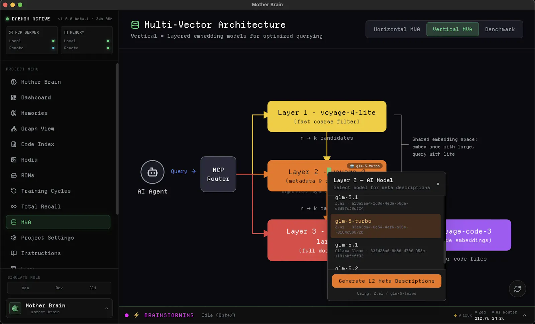Viewport: 535px width, 324px height.
Task: Open the Total Recall infinity icon
Action: click(x=14, y=207)
